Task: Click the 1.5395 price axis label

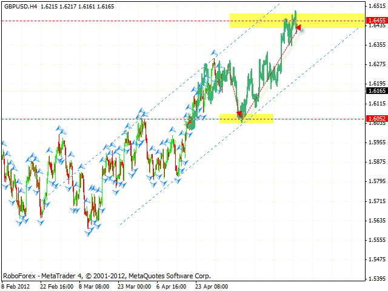Action: pyautogui.click(x=376, y=279)
